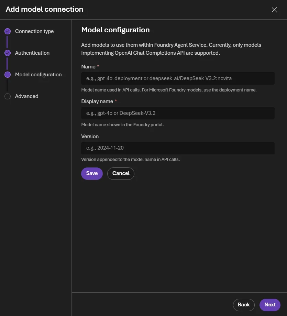Screen dimensions: 287x316
Task: Click the Connection type completed checkmark icon
Action: click(8, 31)
